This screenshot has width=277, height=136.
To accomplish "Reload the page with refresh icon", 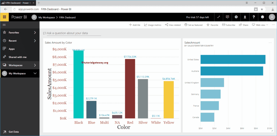I will pos(15,9).
